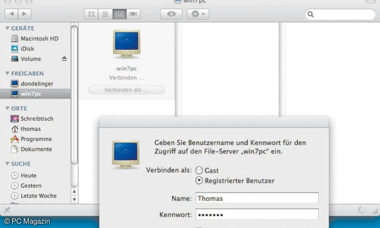Switch to column view
Image resolution: width=380 pixels, height=228 pixels.
(119, 14)
